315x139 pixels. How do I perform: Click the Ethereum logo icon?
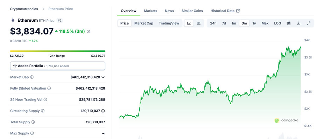[x=13, y=20]
